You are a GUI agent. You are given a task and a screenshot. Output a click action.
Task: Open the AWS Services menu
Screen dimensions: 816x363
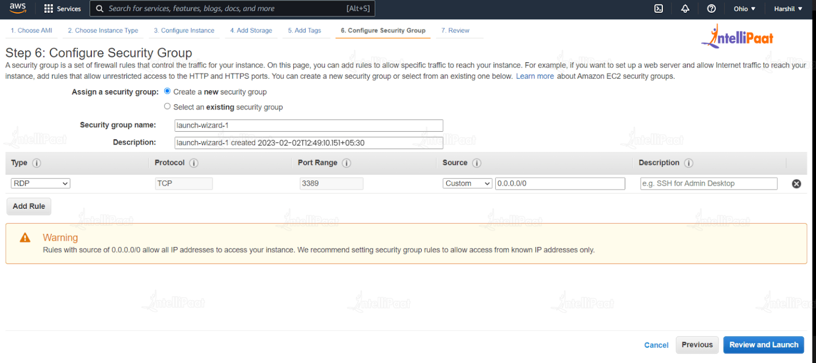(62, 9)
